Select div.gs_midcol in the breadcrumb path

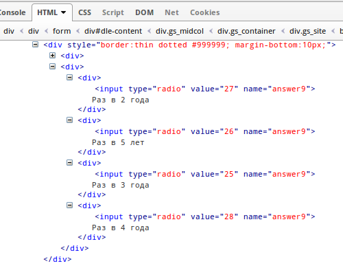180,31
